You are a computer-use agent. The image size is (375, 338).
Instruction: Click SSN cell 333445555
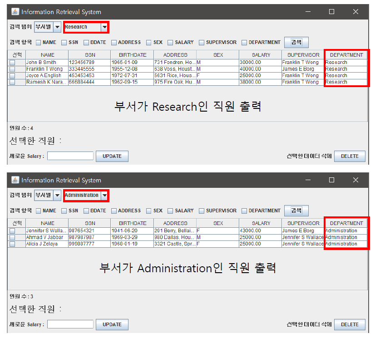[x=90, y=69]
